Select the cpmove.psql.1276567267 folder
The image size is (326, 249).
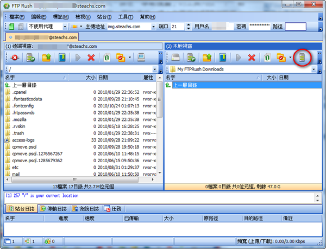tap(37, 154)
